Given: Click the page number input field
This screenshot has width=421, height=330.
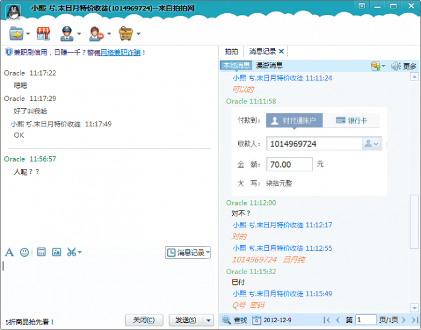Looking at the screenshot, I should (366, 320).
